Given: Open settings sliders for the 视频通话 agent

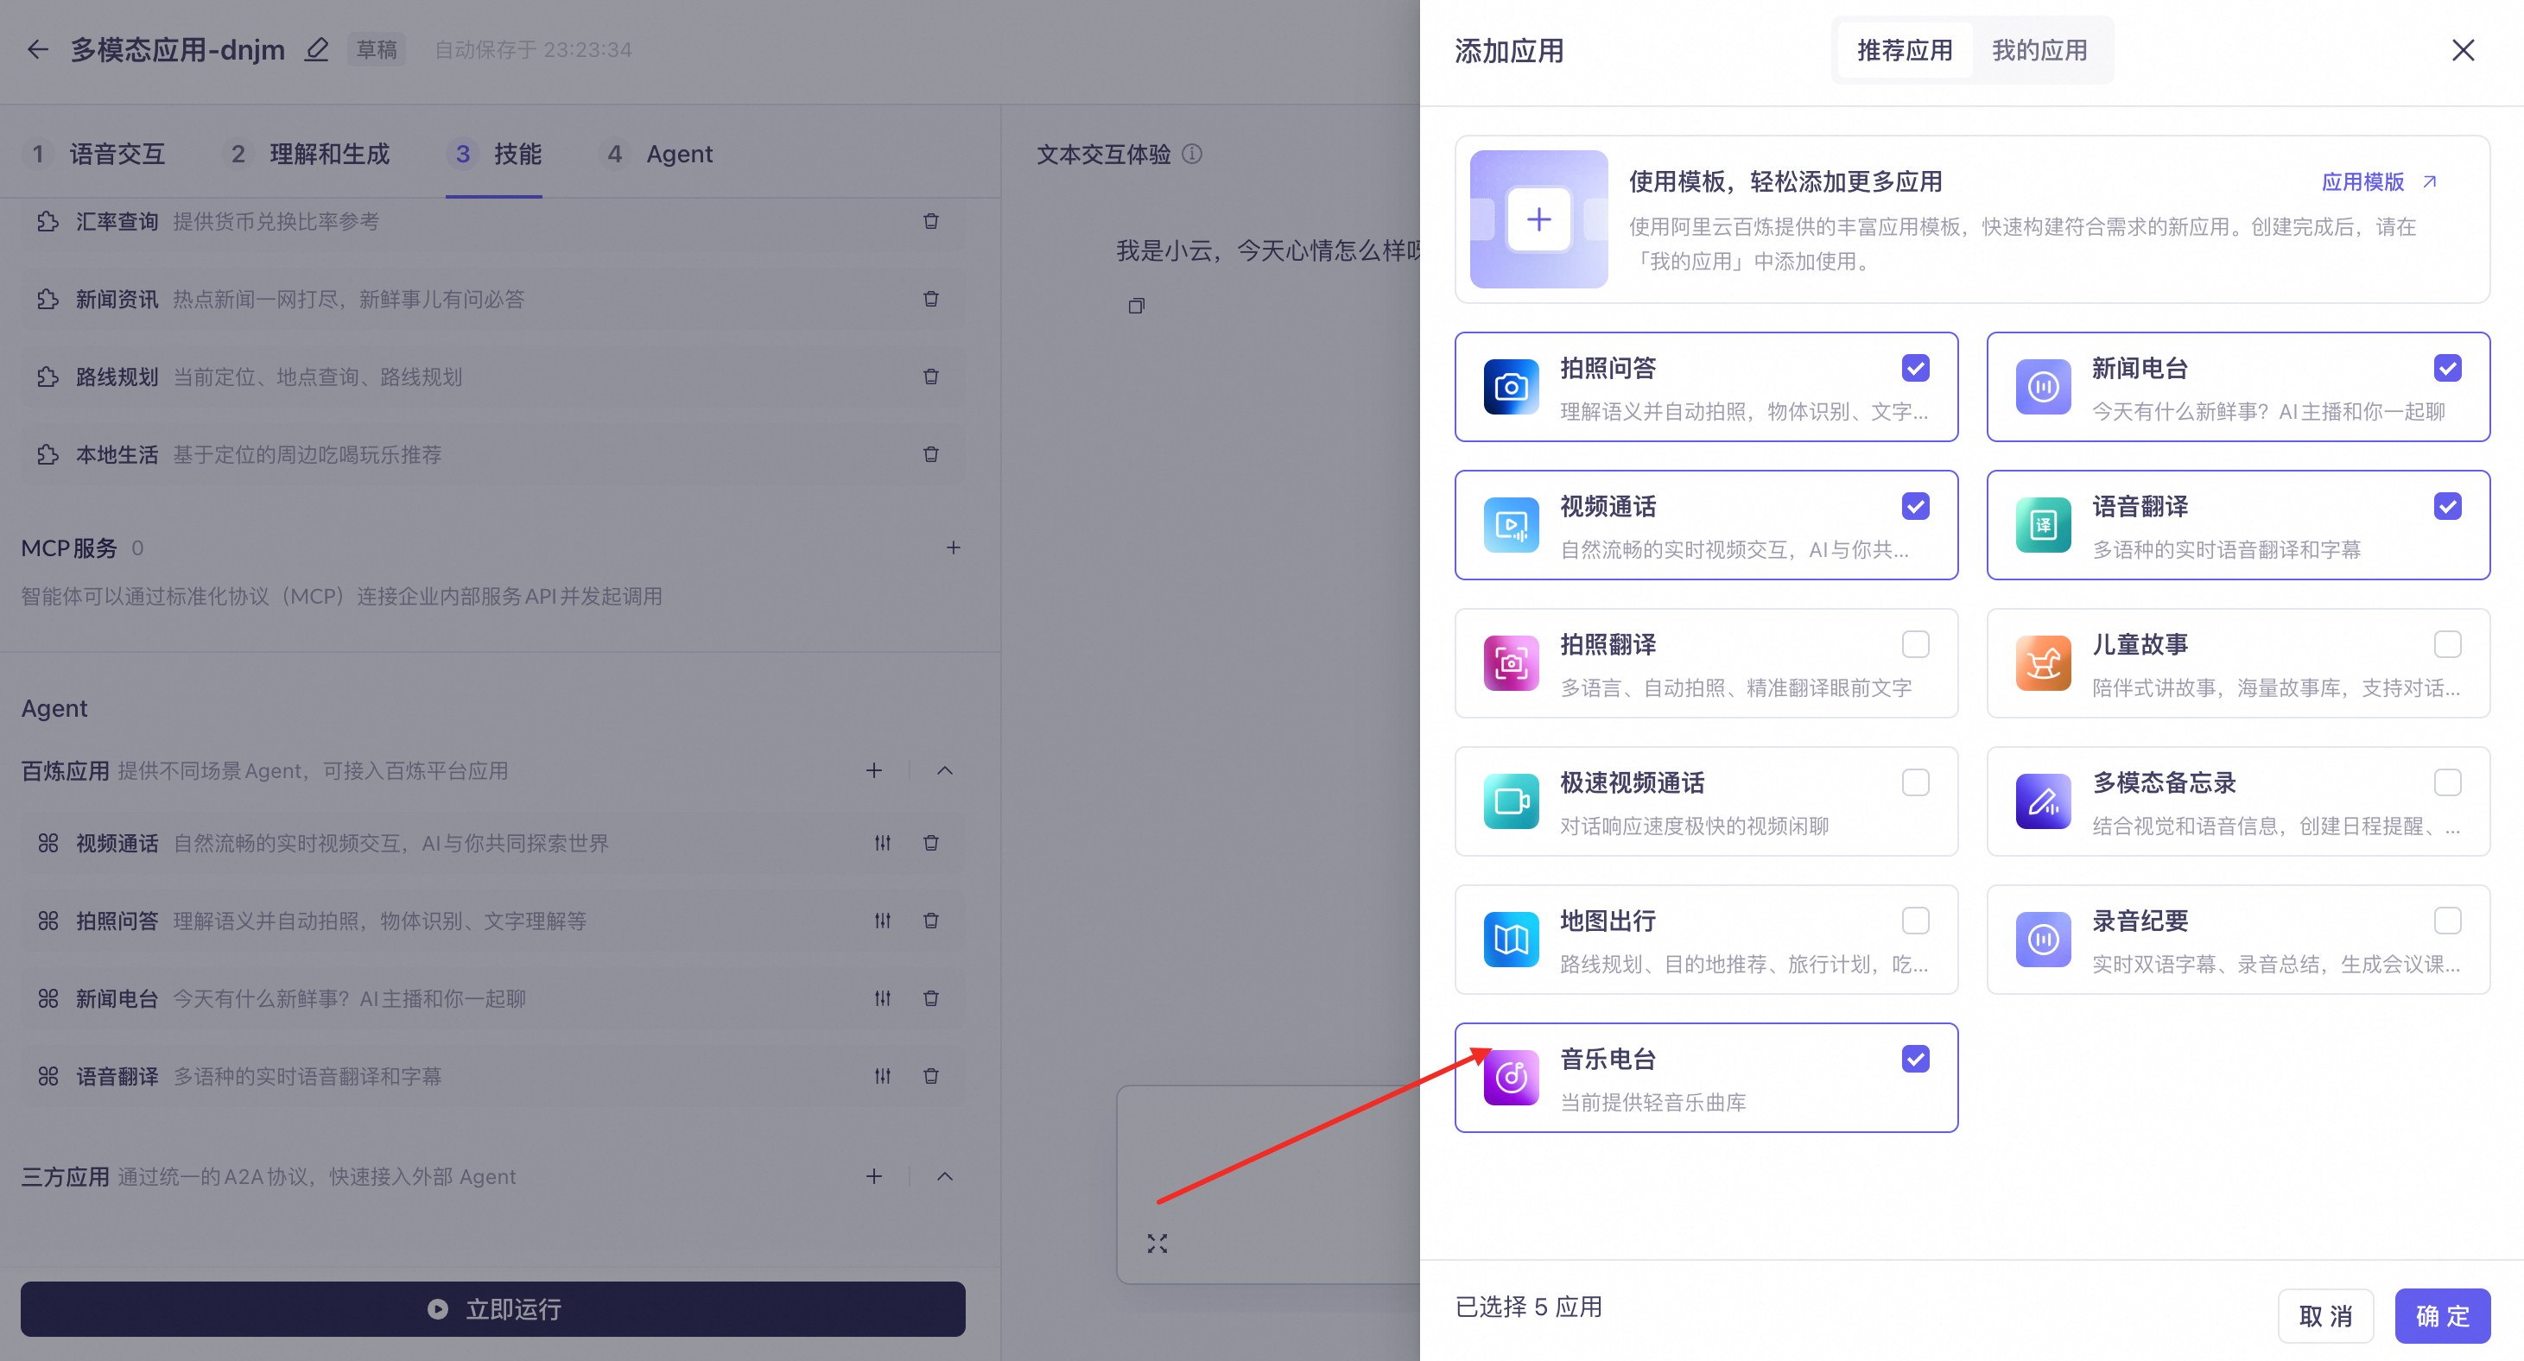Looking at the screenshot, I should [x=882, y=843].
